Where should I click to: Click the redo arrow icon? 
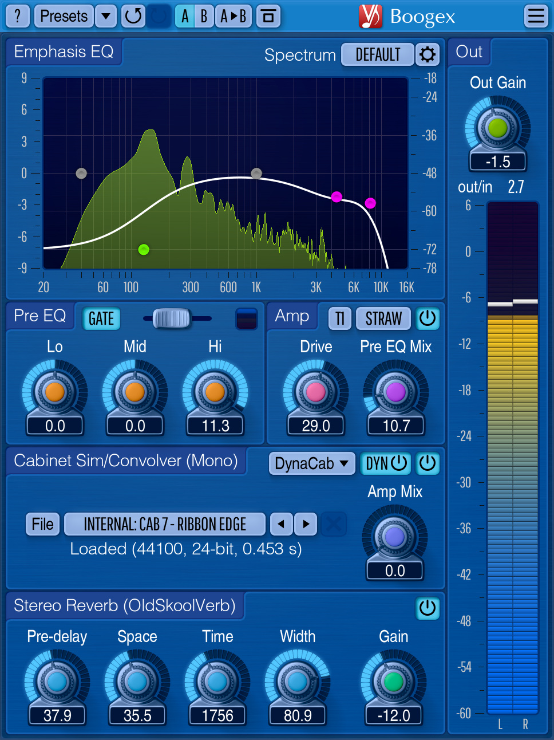159,16
